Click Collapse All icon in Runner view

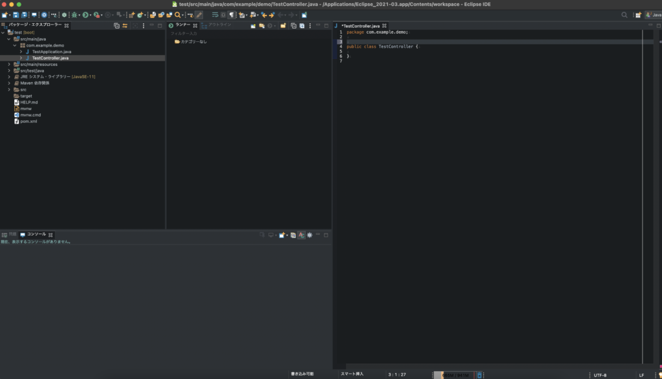(294, 26)
